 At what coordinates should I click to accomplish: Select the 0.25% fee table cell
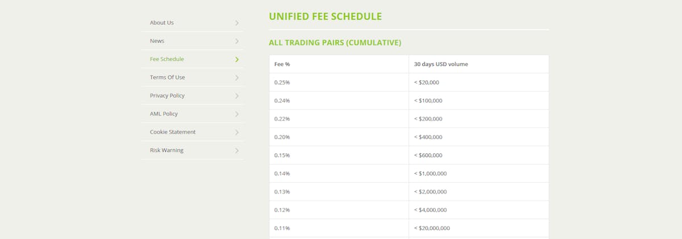point(339,82)
